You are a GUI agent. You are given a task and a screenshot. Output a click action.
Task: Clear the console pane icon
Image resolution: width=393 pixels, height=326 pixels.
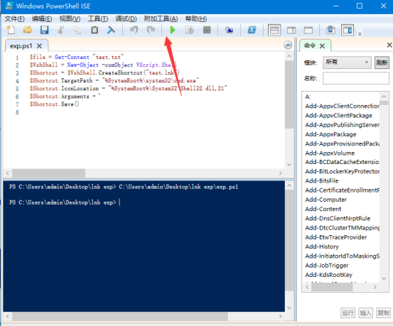(x=111, y=30)
